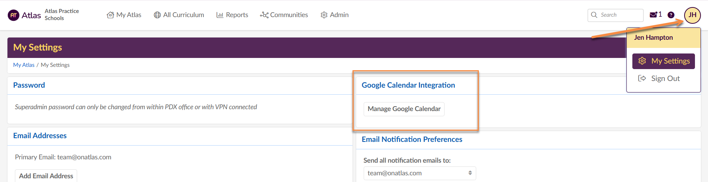Follow the My Atlas breadcrumb link

pyautogui.click(x=24, y=65)
